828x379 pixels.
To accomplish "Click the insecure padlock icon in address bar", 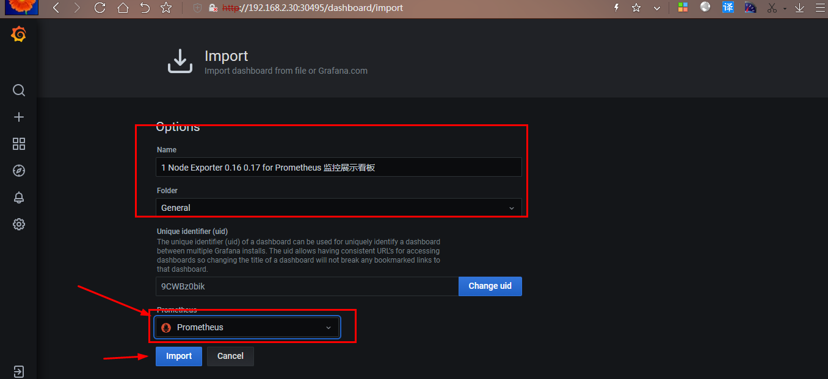I will click(212, 8).
